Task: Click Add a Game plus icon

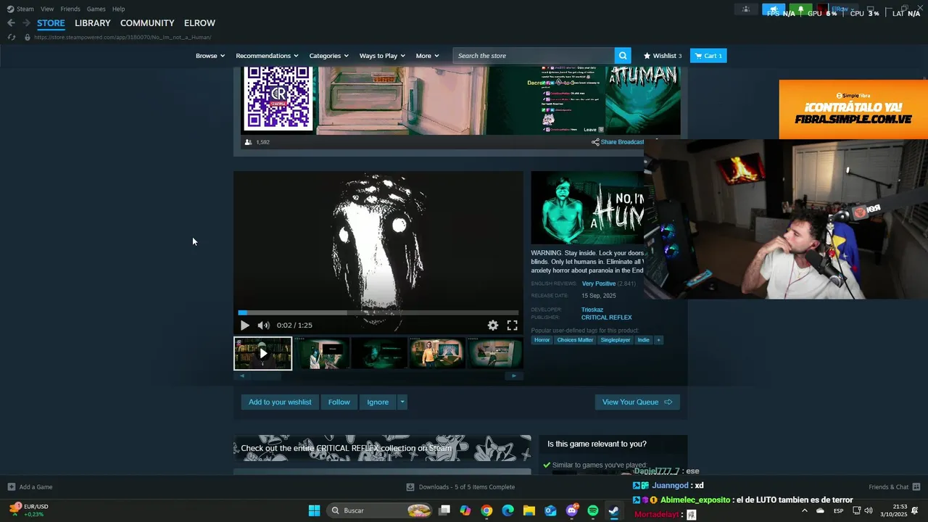Action: (11, 487)
